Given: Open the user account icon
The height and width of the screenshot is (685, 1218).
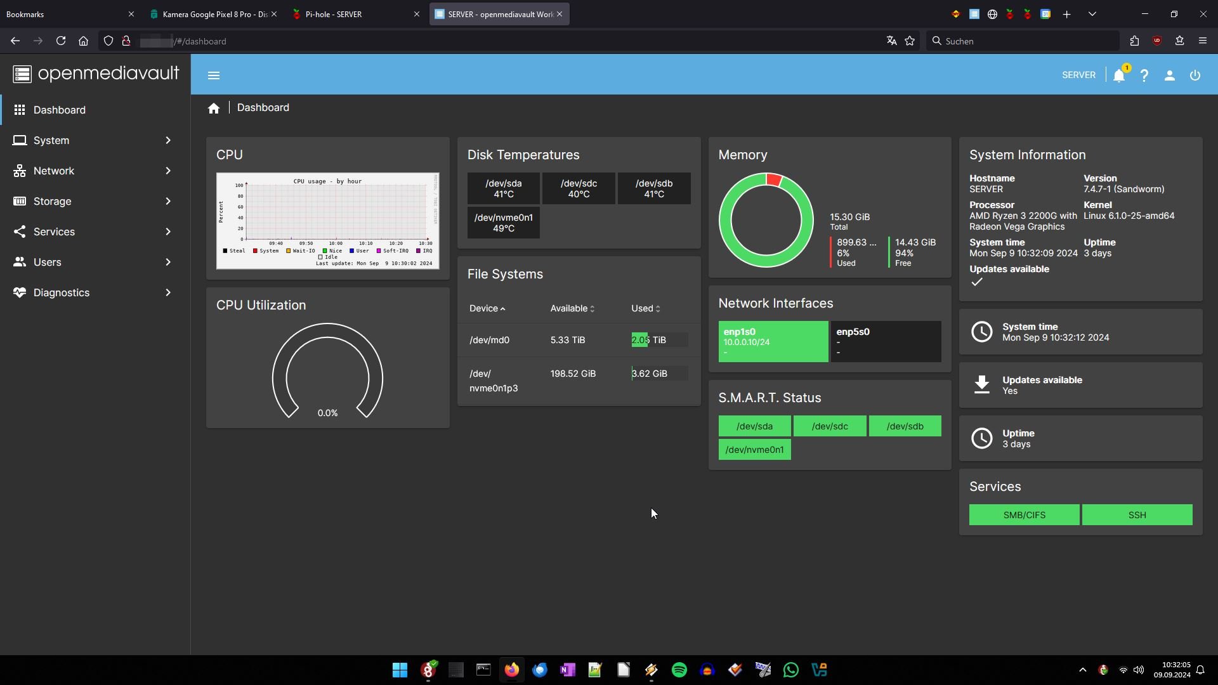Looking at the screenshot, I should (x=1169, y=75).
